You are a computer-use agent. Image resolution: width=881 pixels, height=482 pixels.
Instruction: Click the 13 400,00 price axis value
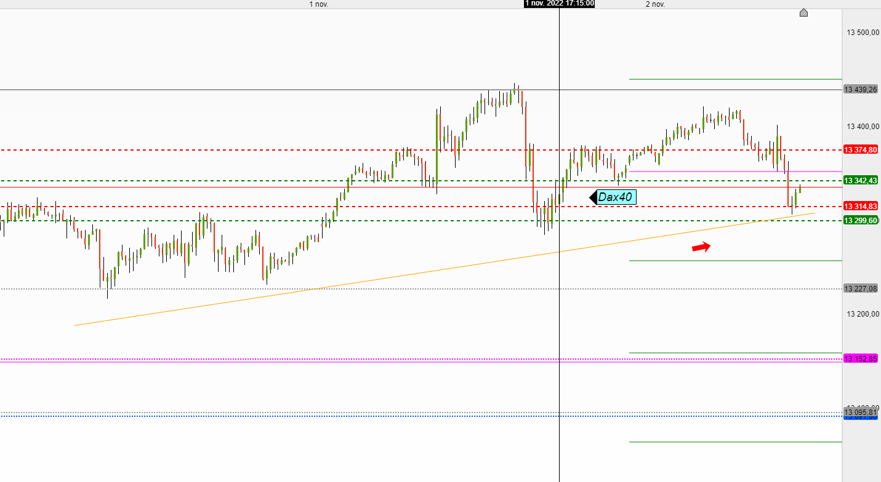tap(863, 127)
